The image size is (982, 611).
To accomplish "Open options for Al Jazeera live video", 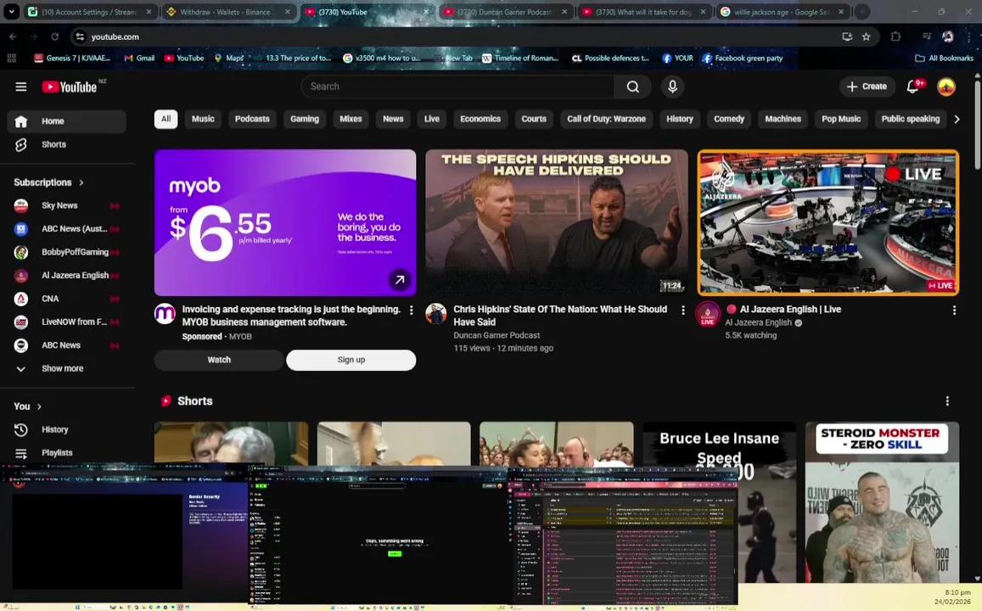I will [954, 310].
